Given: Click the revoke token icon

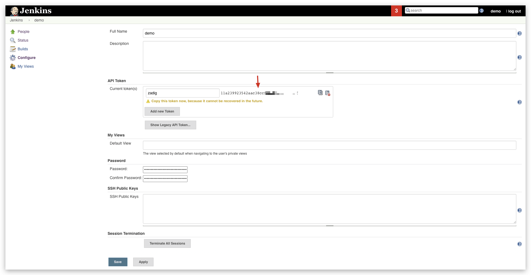Looking at the screenshot, I should (327, 93).
